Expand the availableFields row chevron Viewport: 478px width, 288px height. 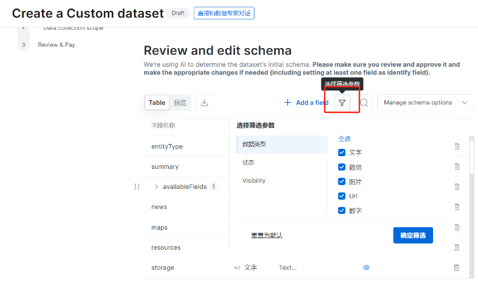click(156, 187)
